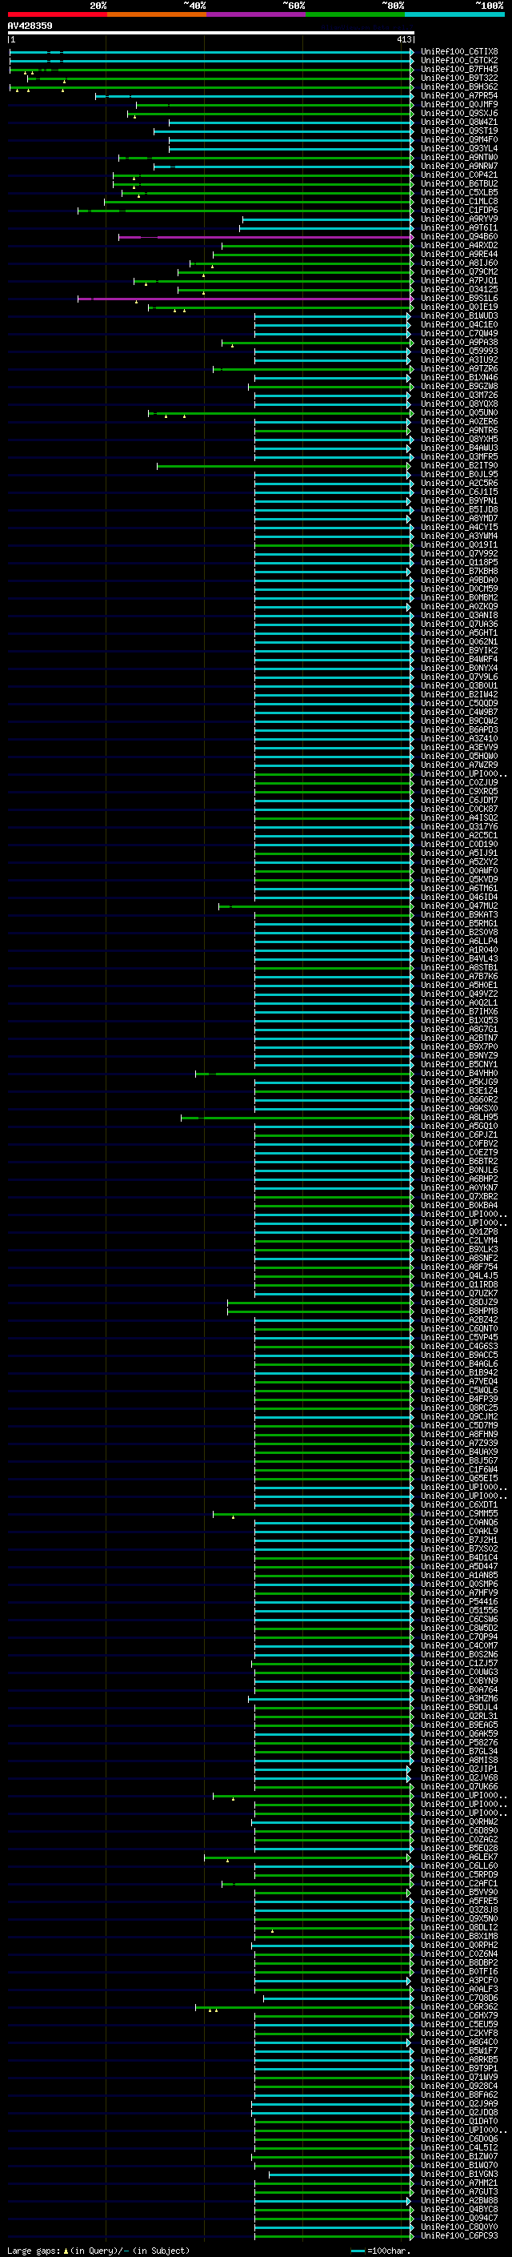Image resolution: width=512 pixels, height=2257 pixels.
Task: Click the red 20% identity legend bar
Action: 57,14
